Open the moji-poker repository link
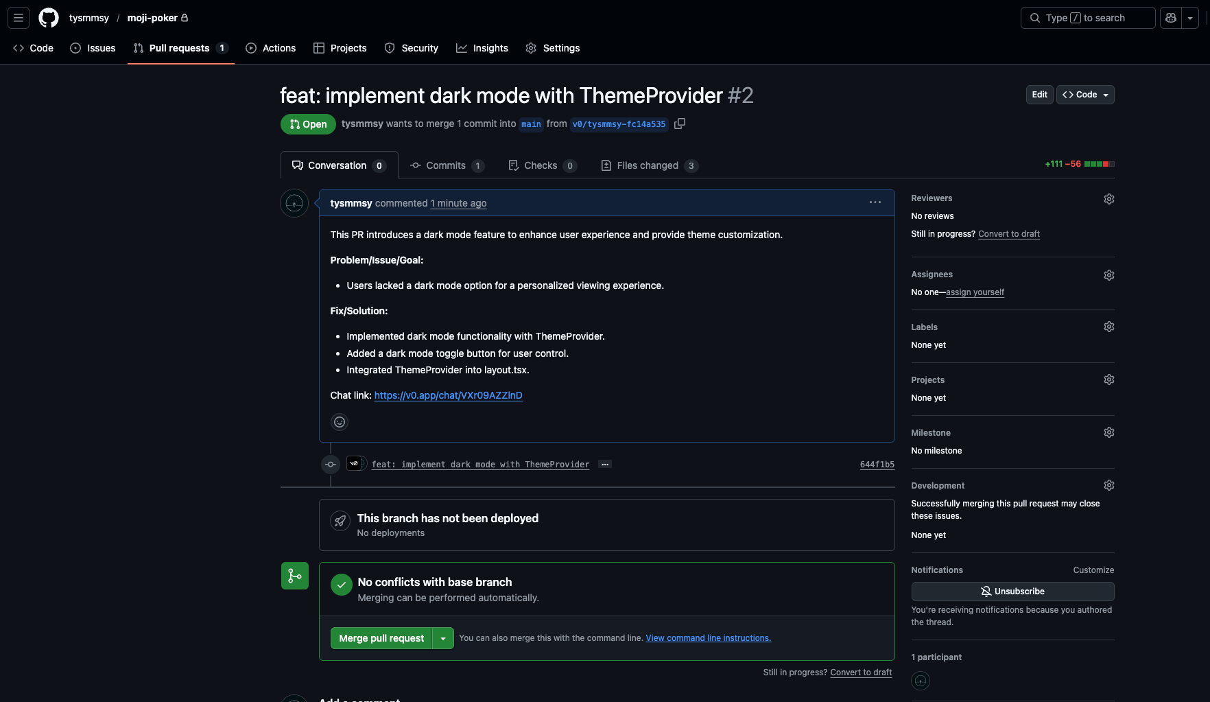Viewport: 1210px width, 702px height. point(152,18)
